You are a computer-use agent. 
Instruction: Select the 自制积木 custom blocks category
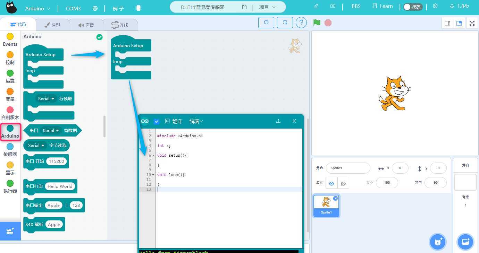[10, 113]
